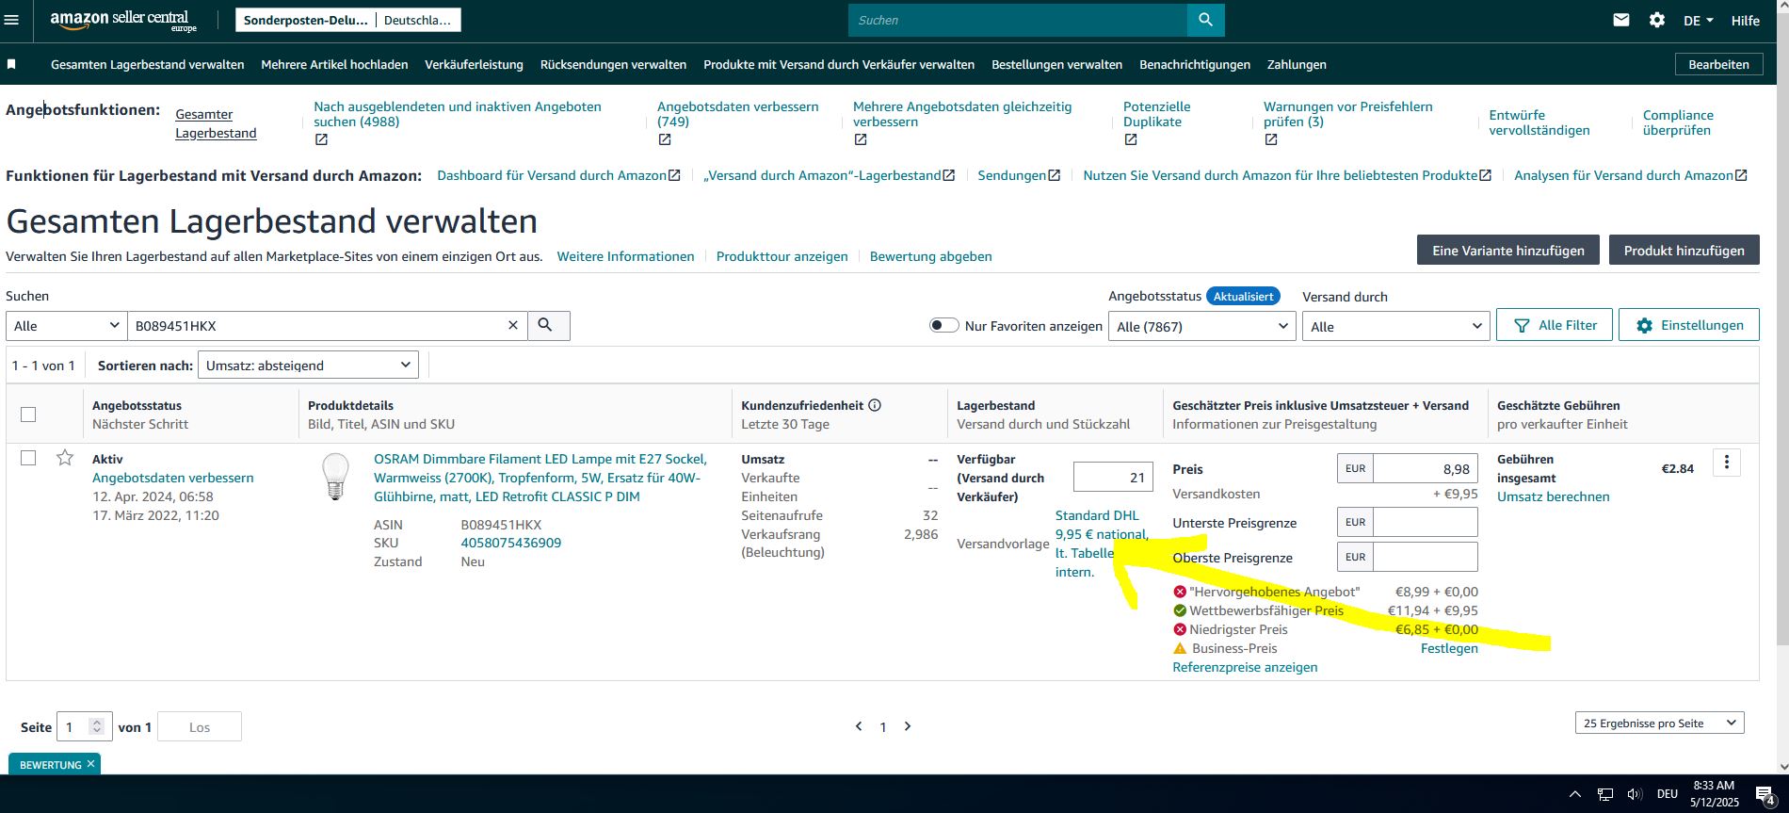The image size is (1789, 813).
Task: Open external link icon under hidden offers
Action: (321, 139)
